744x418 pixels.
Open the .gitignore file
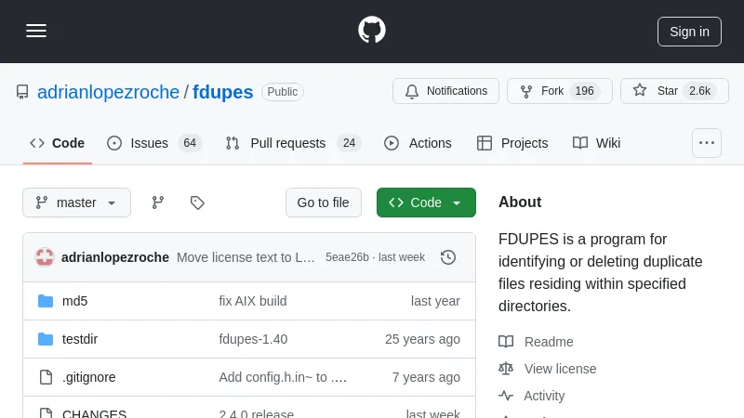(x=88, y=377)
